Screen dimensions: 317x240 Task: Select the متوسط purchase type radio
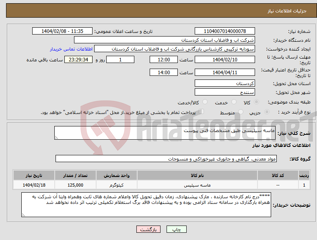click(x=241, y=112)
